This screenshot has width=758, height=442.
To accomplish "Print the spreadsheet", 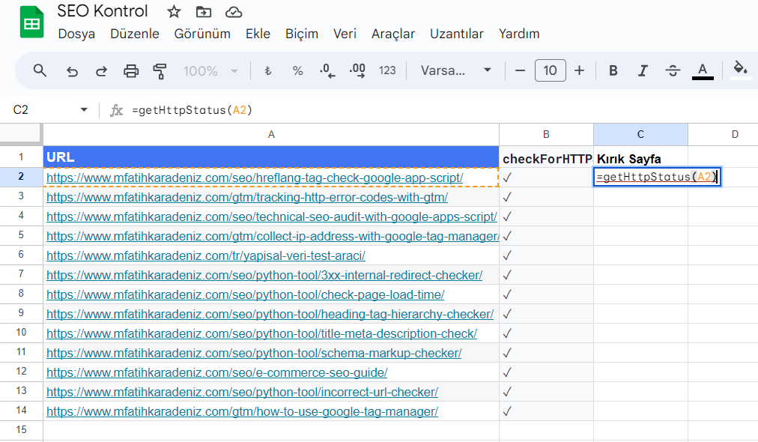I will tap(131, 70).
